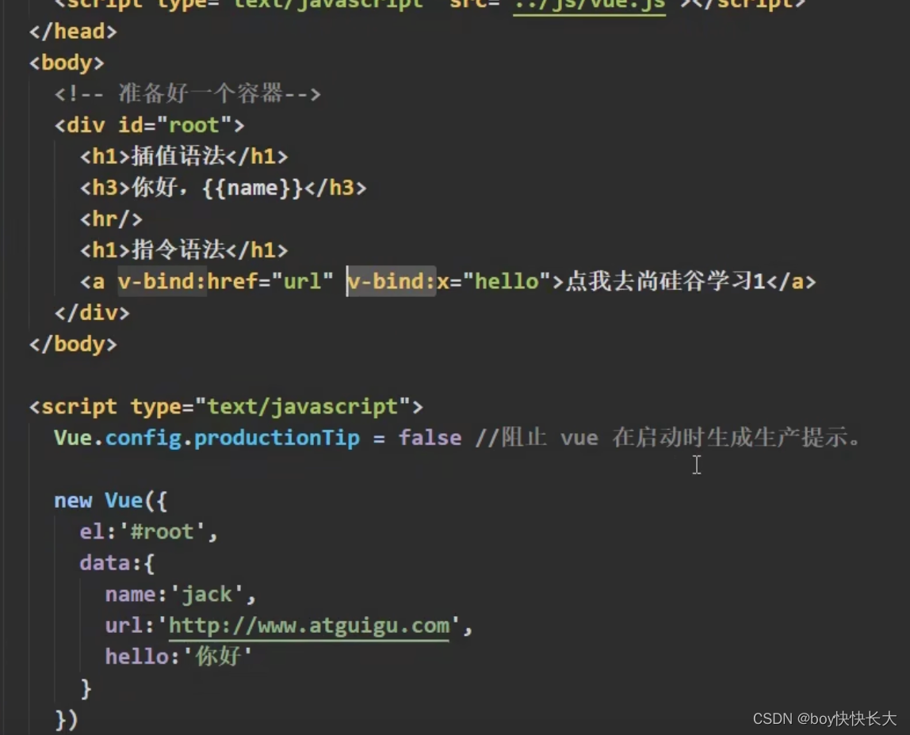Viewport: 910px width, 735px height.
Task: Click anchor text 点我去尚硅谷学习1
Action: [x=665, y=282]
